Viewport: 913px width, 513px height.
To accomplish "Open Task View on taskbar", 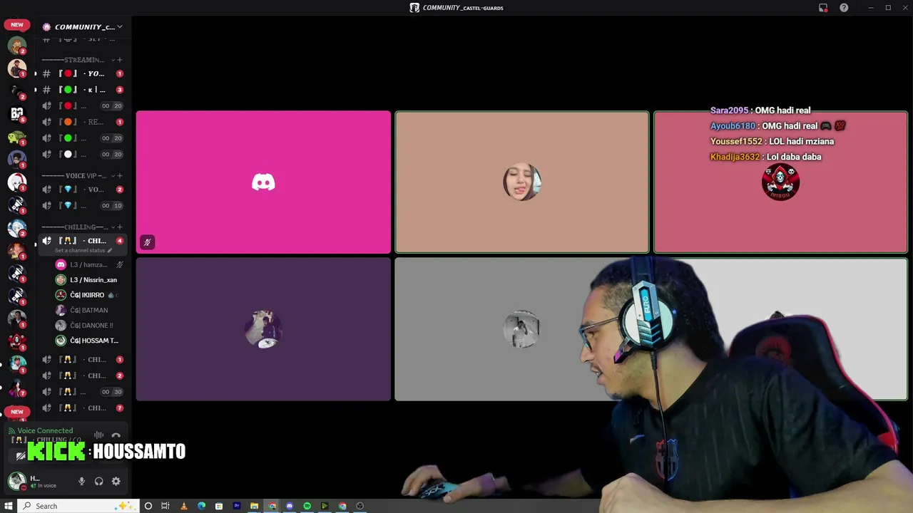I will pyautogui.click(x=165, y=506).
